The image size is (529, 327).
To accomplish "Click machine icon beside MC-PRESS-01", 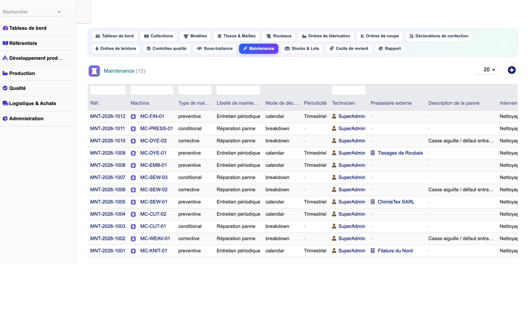I will pos(133,129).
